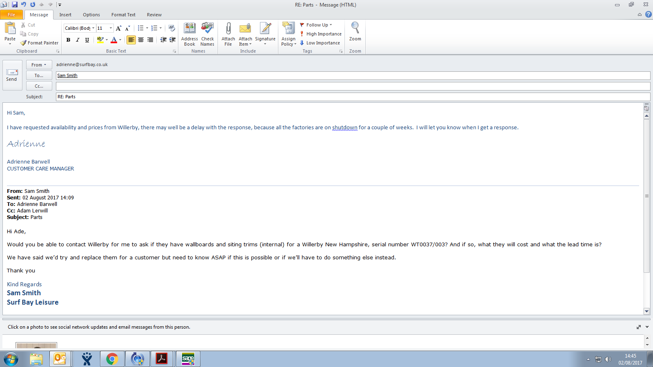Open the File menu tab
Screen dimensions: 653x367
11,15
